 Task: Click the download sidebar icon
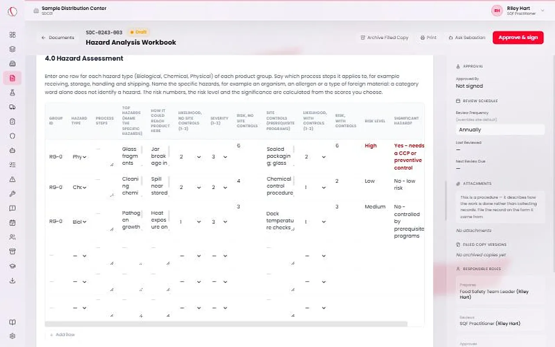click(x=12, y=281)
